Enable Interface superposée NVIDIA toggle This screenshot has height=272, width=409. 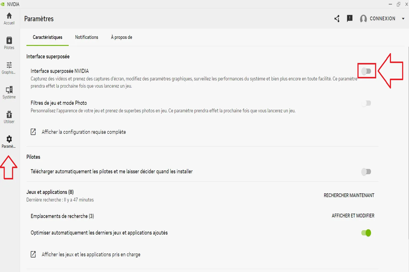(x=366, y=71)
